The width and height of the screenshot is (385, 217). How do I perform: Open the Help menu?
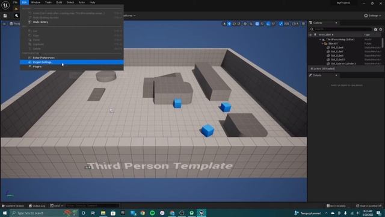[92, 2]
